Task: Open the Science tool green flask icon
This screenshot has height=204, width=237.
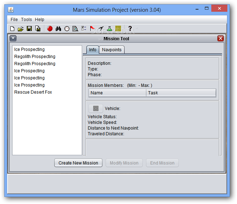Action: (x=110, y=28)
